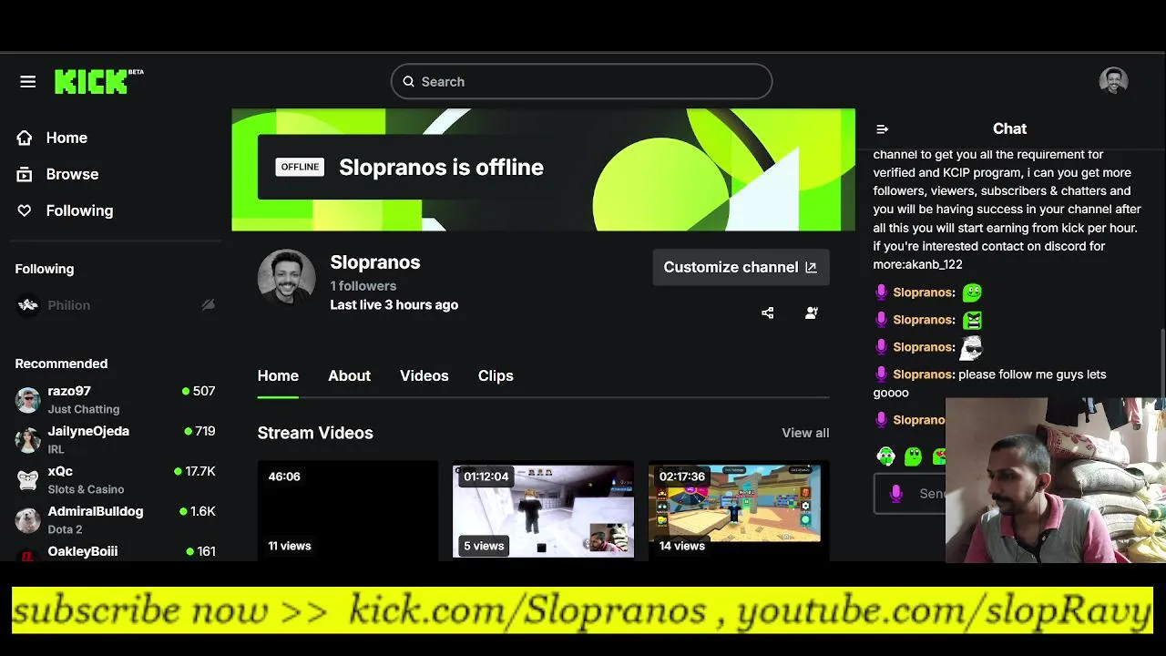Click the Chat panel title

point(1009,129)
